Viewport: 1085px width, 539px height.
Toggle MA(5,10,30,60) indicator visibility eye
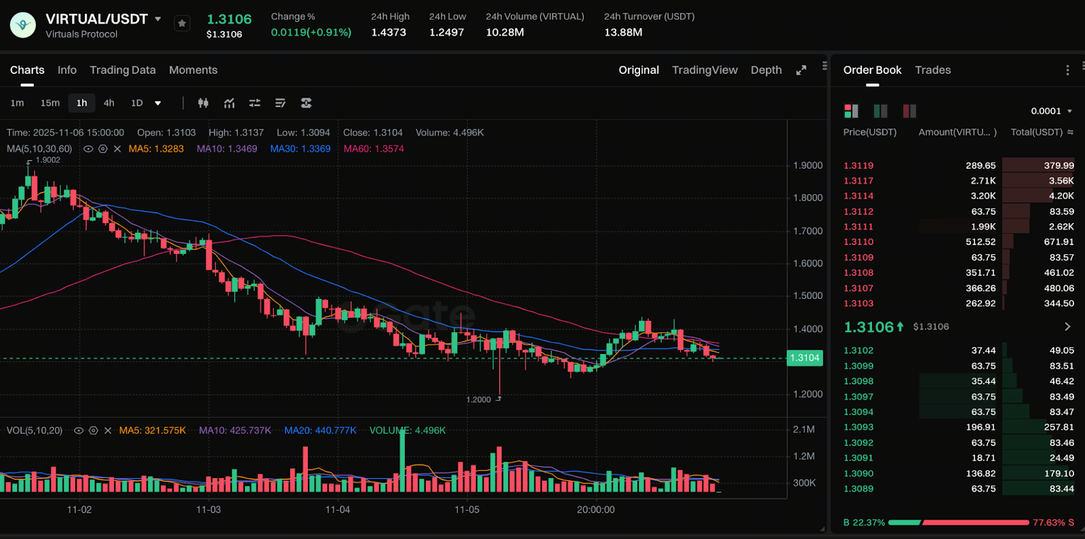(88, 148)
